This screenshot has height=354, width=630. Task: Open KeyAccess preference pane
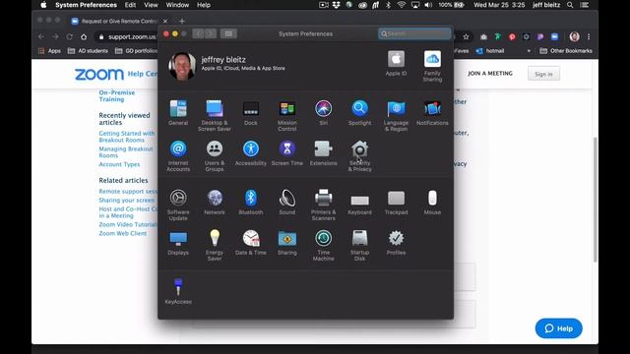click(x=178, y=291)
